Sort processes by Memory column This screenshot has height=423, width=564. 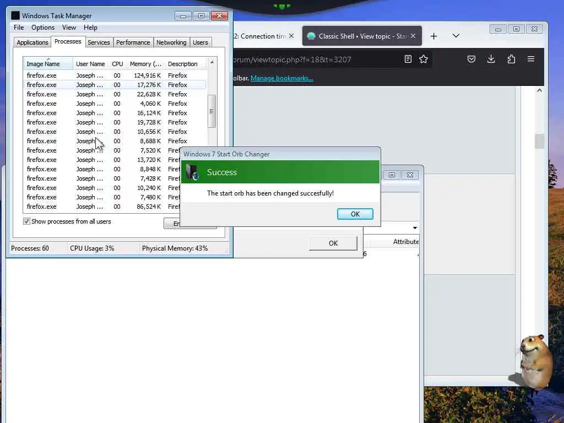pyautogui.click(x=145, y=64)
